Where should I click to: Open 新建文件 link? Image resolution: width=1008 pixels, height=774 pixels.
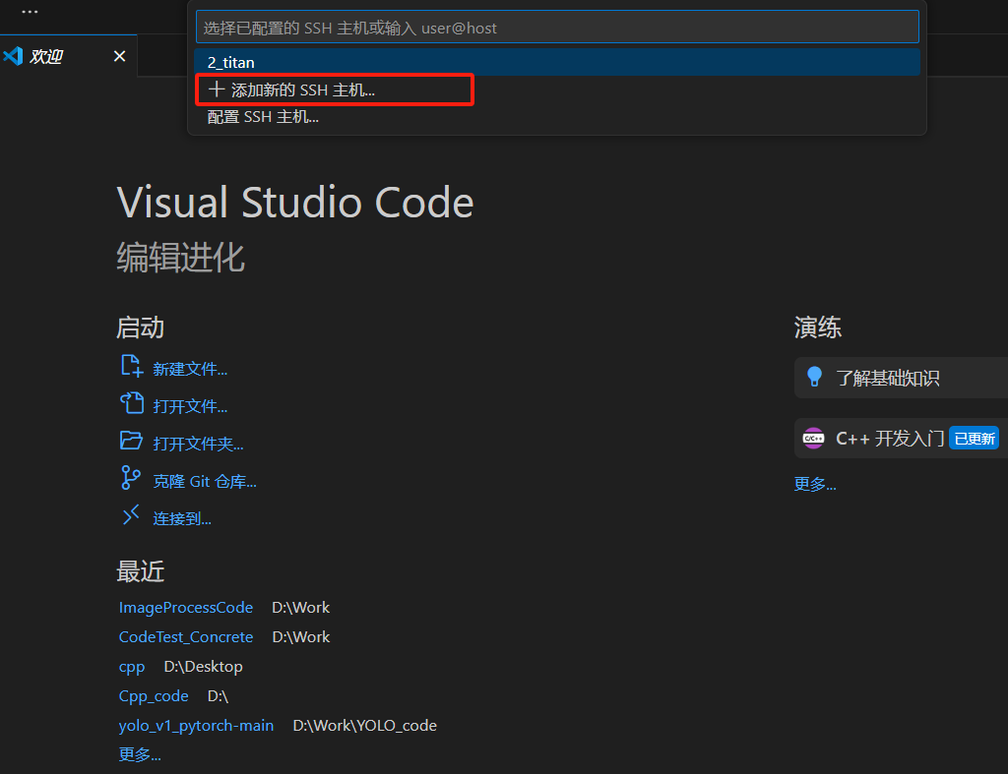point(190,369)
